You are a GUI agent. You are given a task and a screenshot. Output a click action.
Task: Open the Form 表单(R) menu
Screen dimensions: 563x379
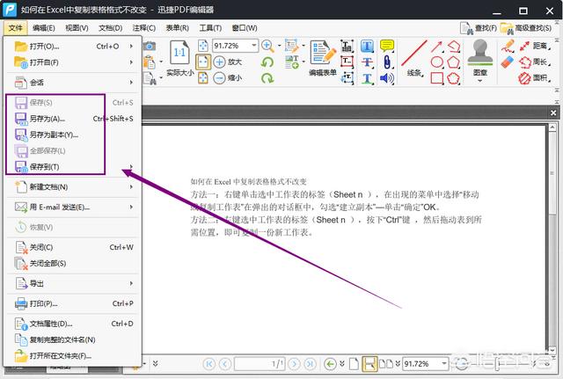177,28
